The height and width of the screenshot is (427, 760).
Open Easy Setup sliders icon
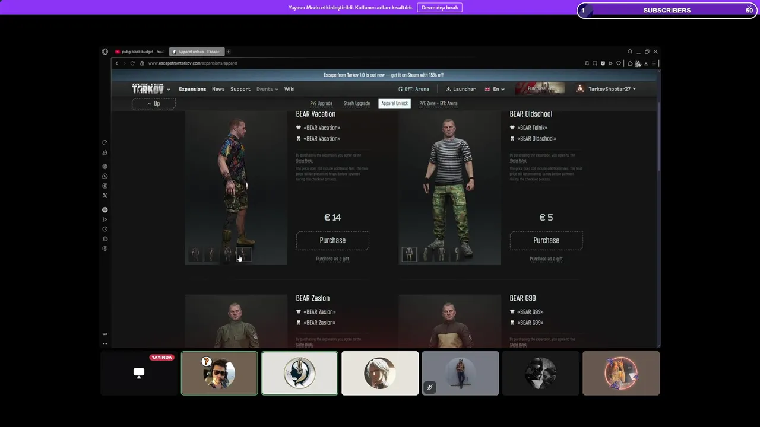654,63
